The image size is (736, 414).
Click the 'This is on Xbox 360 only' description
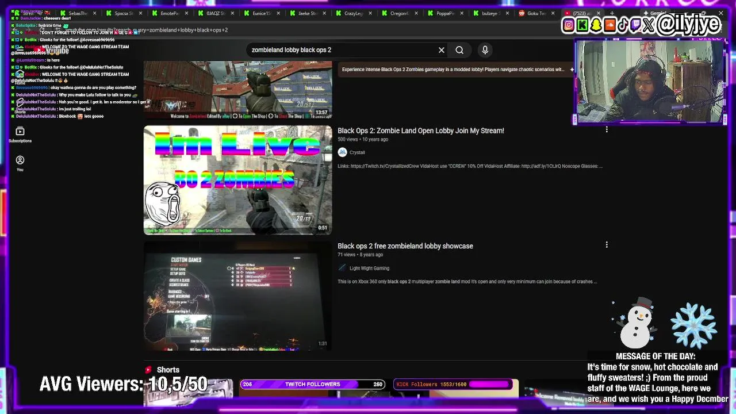pos(467,282)
